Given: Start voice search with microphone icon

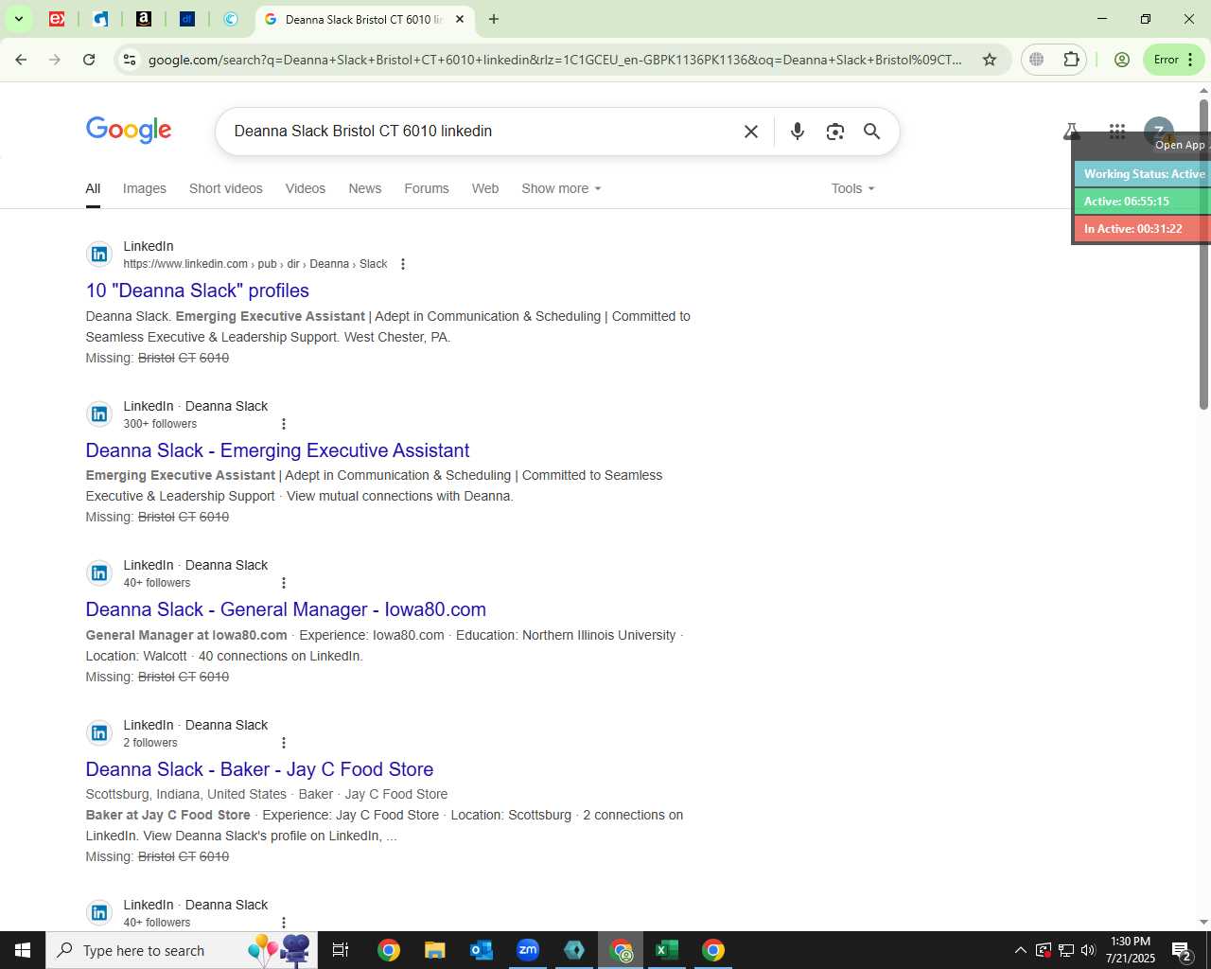Looking at the screenshot, I should click(x=798, y=132).
